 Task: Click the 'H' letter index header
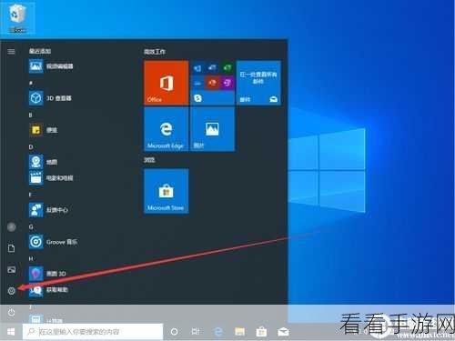(x=31, y=258)
